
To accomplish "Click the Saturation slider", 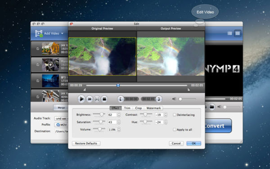I will (x=99, y=122).
